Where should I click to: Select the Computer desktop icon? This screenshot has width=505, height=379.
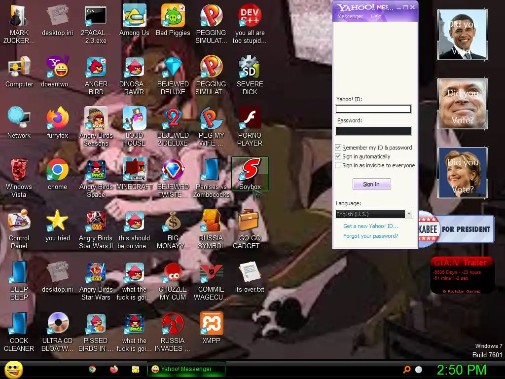[19, 72]
